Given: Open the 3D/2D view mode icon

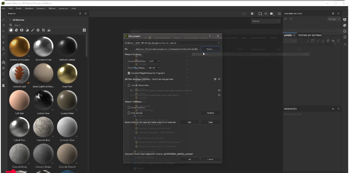Looking at the screenshot, I should pyautogui.click(x=260, y=13).
